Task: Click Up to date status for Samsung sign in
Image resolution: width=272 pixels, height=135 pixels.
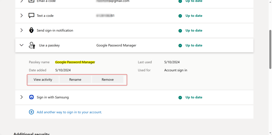Action: [x=194, y=97]
